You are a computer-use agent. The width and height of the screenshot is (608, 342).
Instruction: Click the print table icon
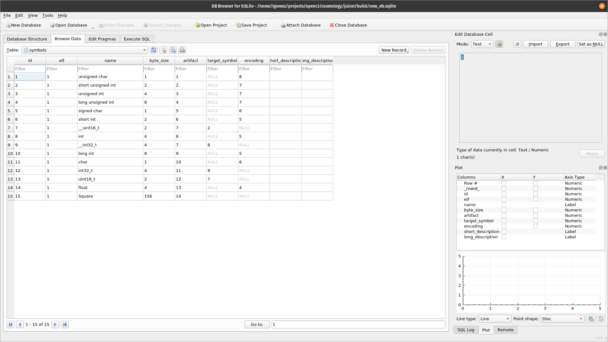tap(182, 50)
